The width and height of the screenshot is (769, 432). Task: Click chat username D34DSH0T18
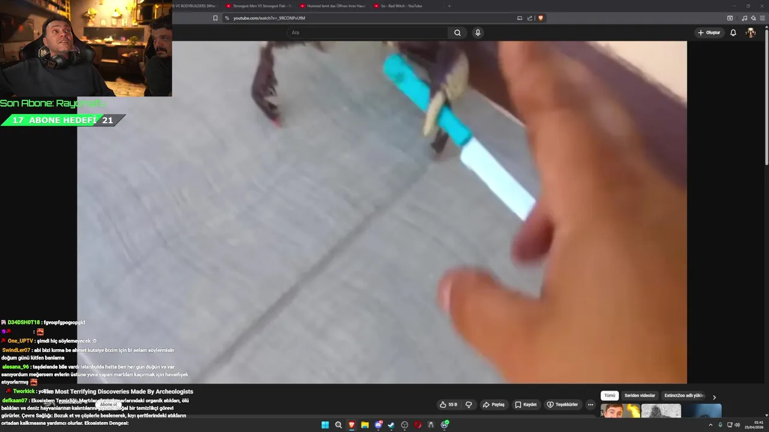pyautogui.click(x=23, y=322)
